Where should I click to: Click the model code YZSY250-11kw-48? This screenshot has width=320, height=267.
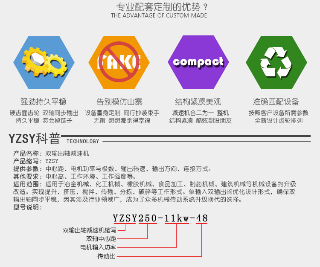tap(160, 219)
